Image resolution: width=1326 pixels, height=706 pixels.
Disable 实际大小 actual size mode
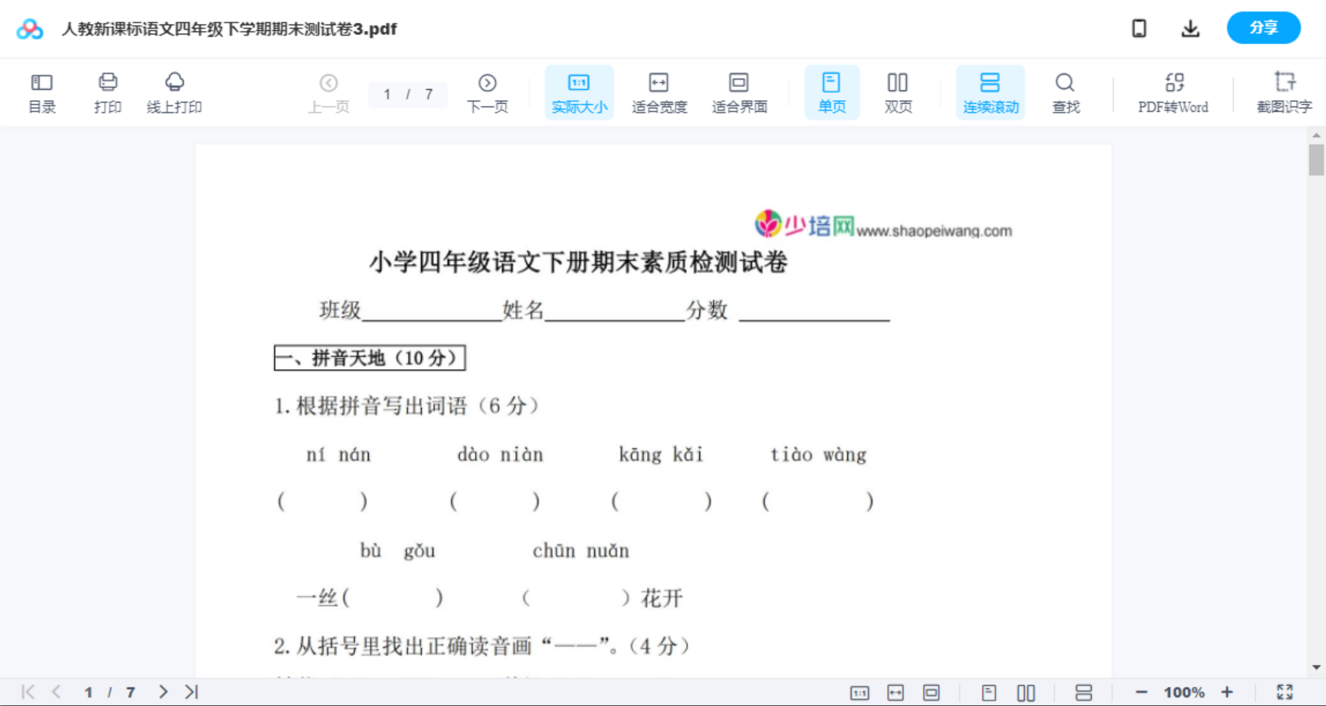tap(578, 92)
